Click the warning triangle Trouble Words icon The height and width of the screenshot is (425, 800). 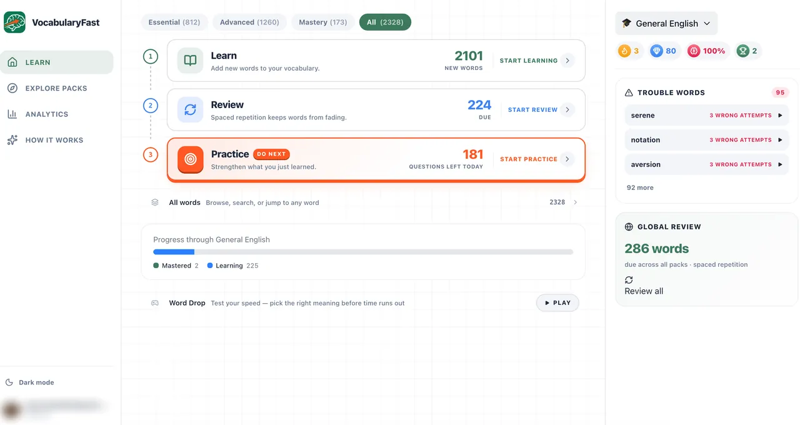tap(629, 92)
